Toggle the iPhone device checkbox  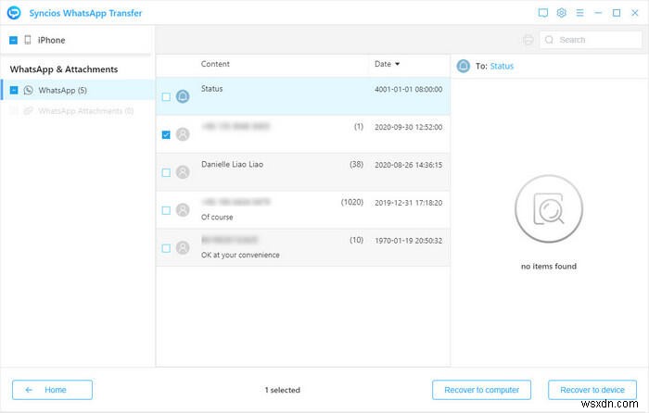13,40
